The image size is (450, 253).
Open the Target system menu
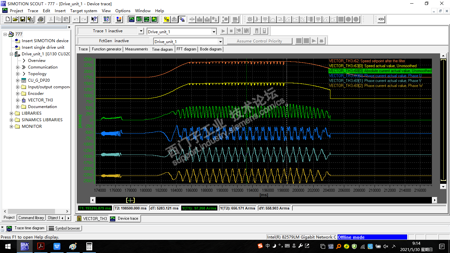(x=83, y=11)
